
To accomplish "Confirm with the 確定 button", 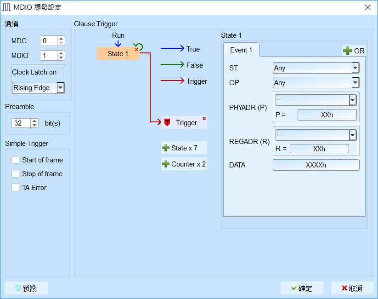I will coord(302,288).
